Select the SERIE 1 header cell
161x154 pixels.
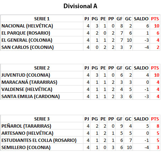pyautogui.click(x=42, y=19)
